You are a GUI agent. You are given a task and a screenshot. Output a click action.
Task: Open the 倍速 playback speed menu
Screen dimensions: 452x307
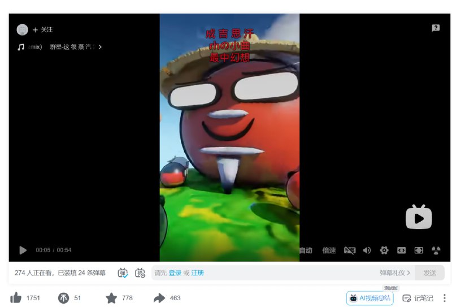[x=329, y=250]
